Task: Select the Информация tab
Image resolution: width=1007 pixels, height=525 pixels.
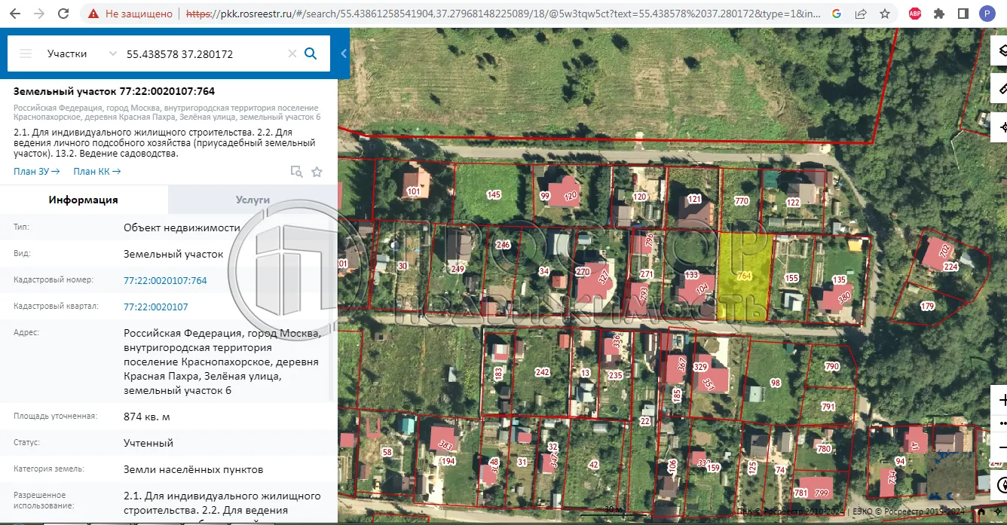Action: click(x=84, y=200)
